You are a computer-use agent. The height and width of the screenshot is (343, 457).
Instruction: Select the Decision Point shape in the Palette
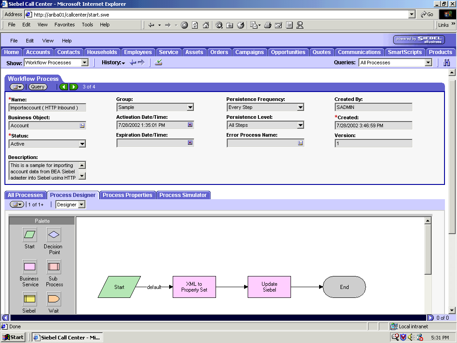tap(53, 234)
